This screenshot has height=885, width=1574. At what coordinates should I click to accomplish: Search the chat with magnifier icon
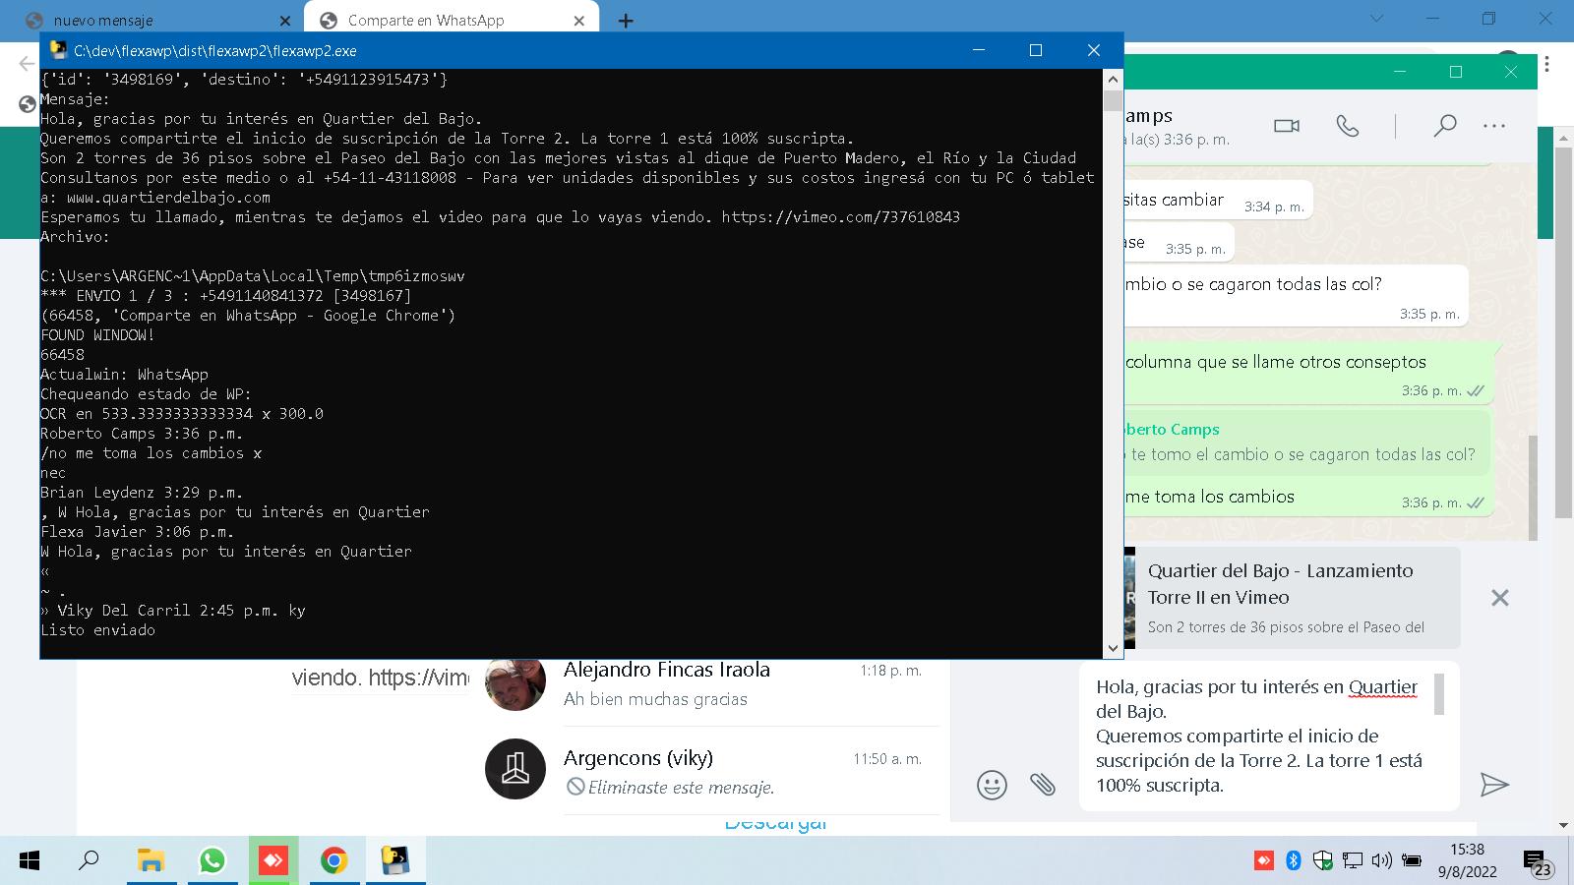coord(1444,126)
